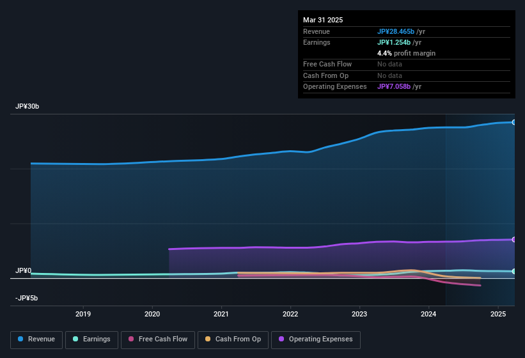
Task: Click the purple Operating Expenses endpoint marker
Action: [x=514, y=240]
